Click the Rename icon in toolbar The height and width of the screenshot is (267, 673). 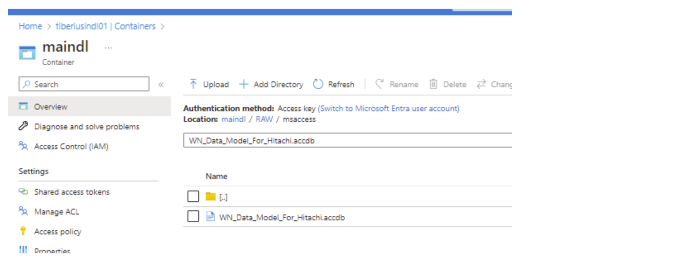click(380, 84)
